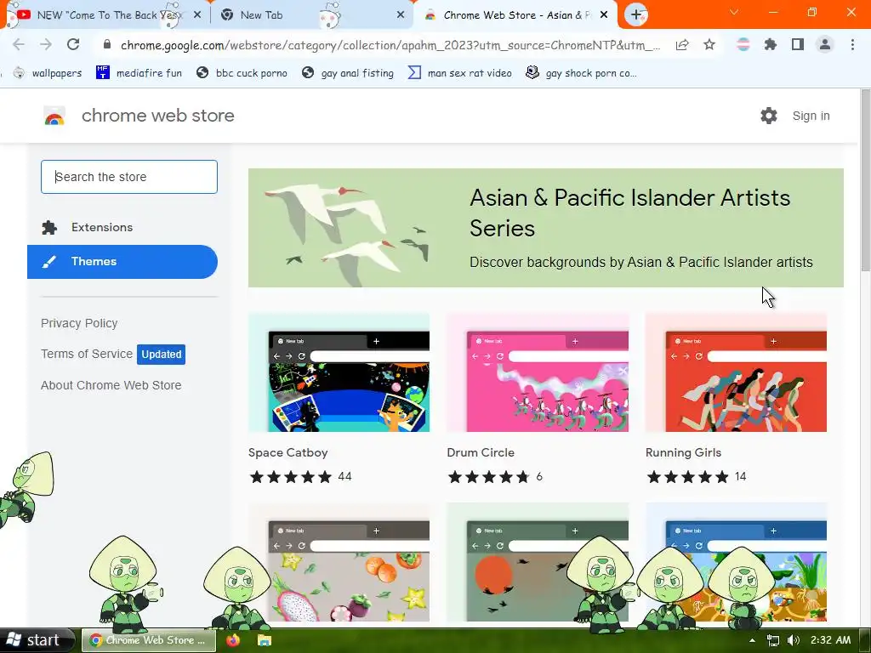Open the file explorer taskbar icon

[x=265, y=640]
